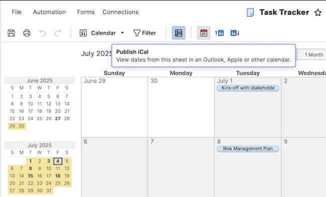This screenshot has width=326, height=197.
Task: Open the File menu
Action: 17,12
